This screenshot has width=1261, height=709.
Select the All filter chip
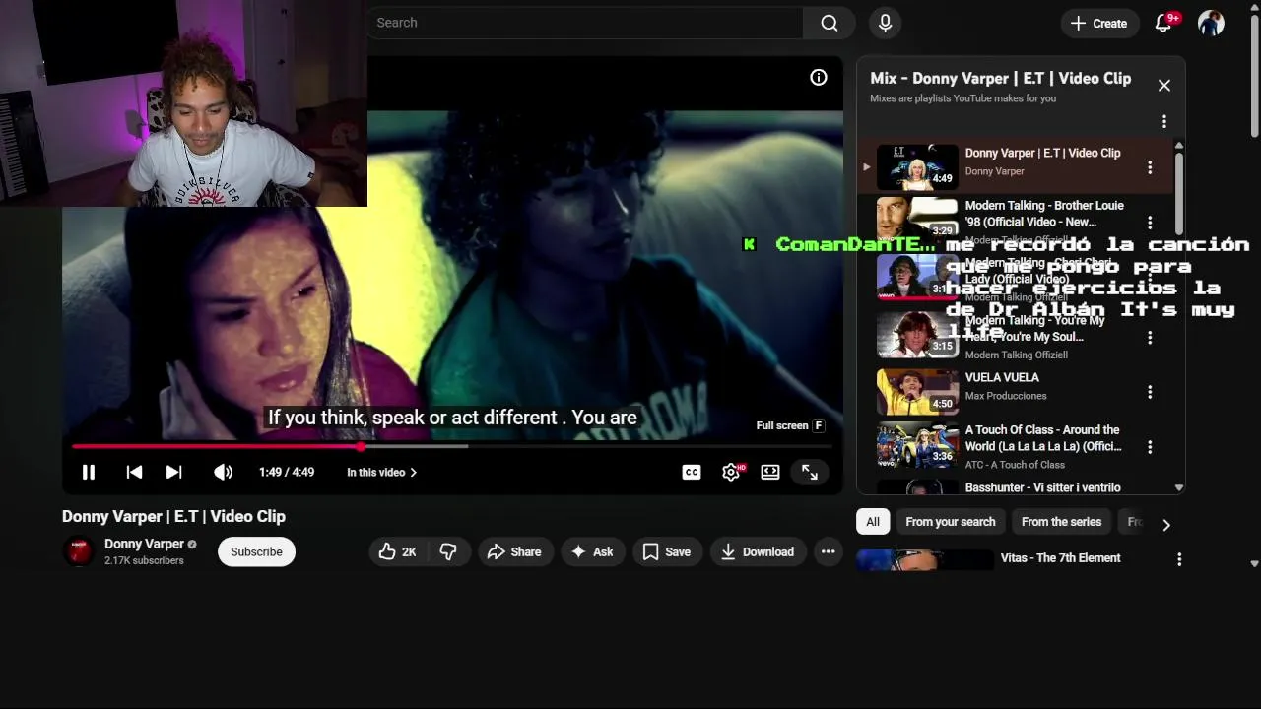tap(873, 522)
